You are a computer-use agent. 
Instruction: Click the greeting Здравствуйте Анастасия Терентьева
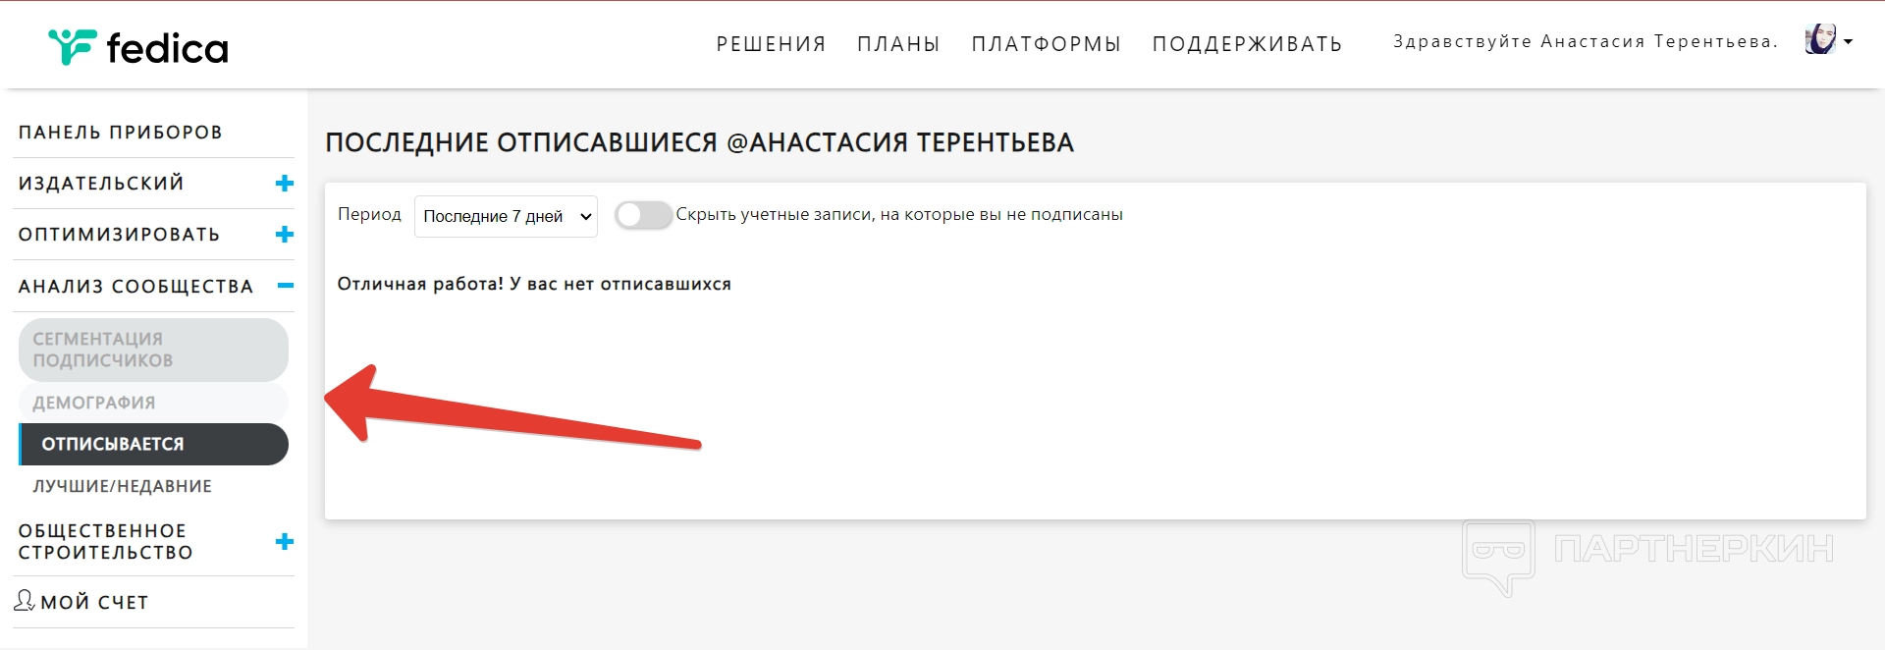(1586, 41)
